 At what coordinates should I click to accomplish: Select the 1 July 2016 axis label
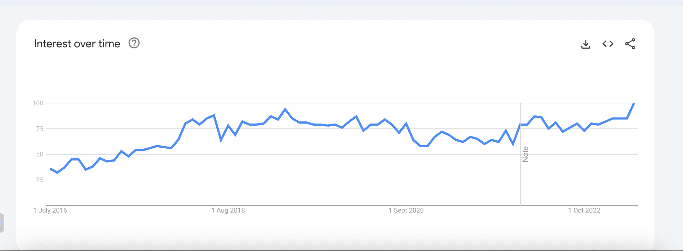[50, 210]
